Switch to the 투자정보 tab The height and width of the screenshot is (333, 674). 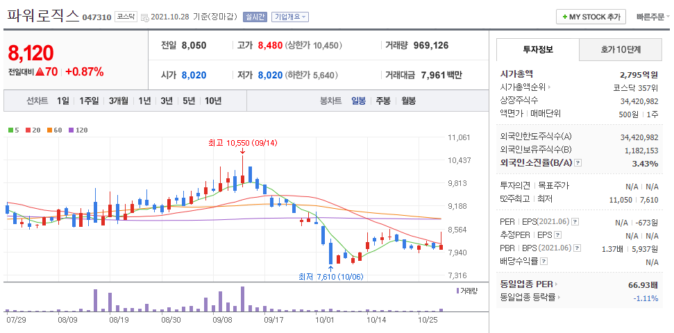coord(538,49)
